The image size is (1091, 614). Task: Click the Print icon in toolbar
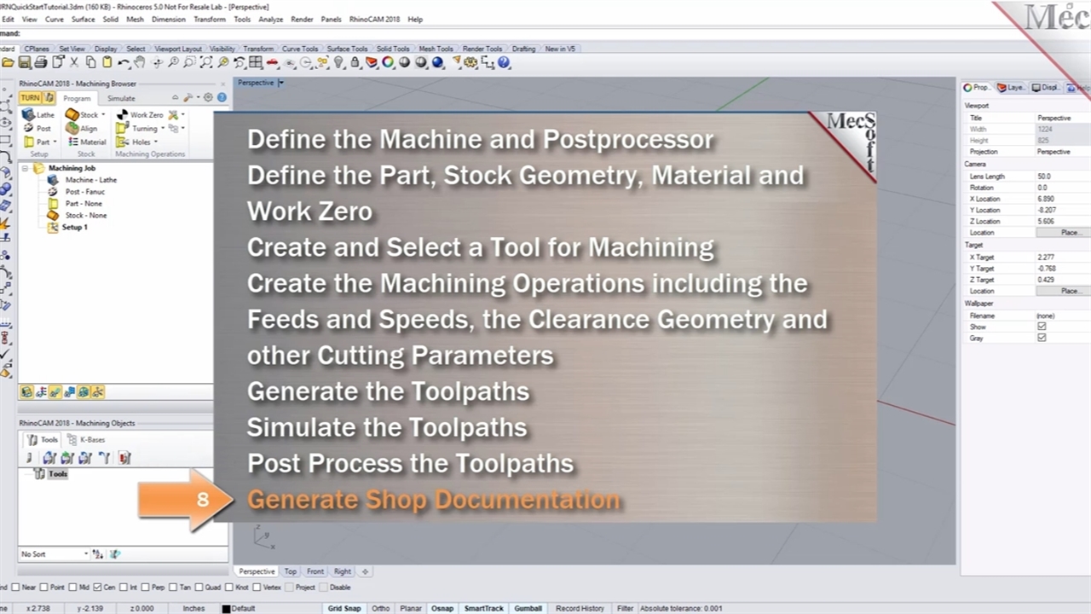(x=41, y=62)
